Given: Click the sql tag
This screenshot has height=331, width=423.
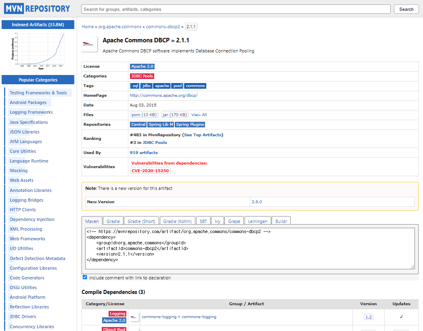Looking at the screenshot, I should pyautogui.click(x=135, y=86).
